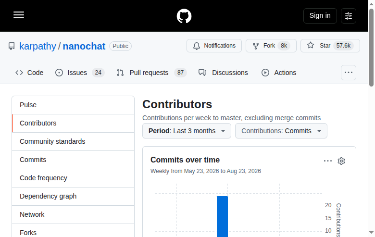Select Network in insights sidebar

point(73,214)
